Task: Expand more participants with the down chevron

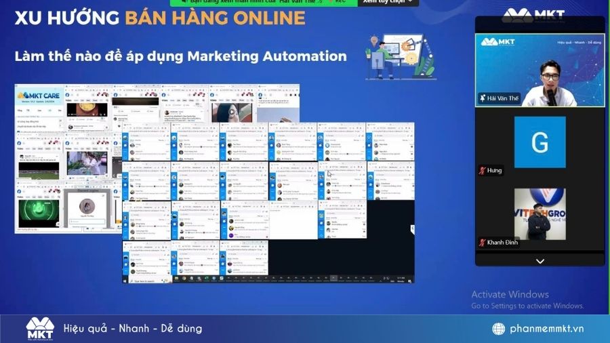Action: tap(540, 262)
